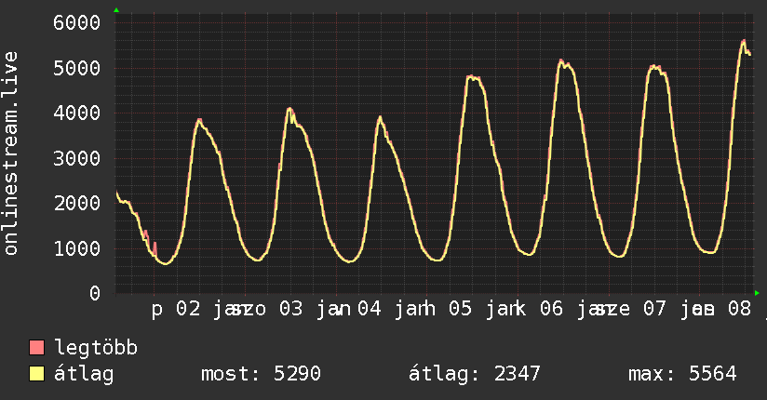Click the green arrow at x-axis end
The width and height of the screenshot is (767, 400).
[757, 293]
